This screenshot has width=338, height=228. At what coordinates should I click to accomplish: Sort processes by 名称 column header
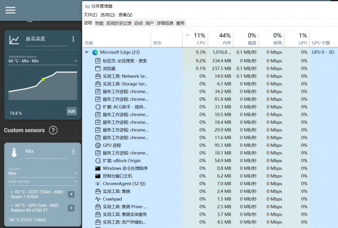[117, 39]
